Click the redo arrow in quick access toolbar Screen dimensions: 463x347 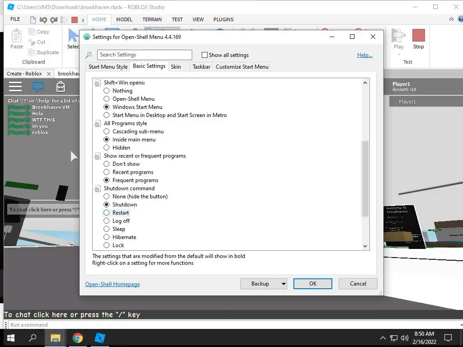pos(53,20)
